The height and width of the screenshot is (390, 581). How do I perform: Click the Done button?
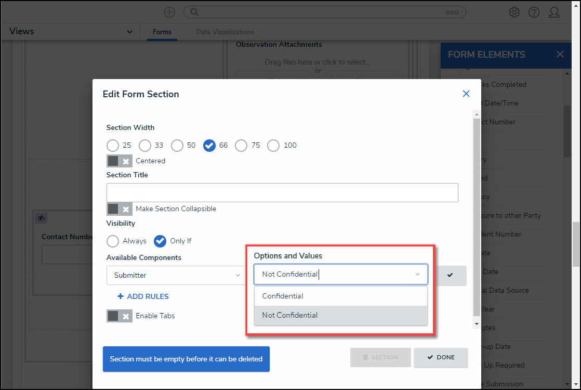tap(441, 357)
